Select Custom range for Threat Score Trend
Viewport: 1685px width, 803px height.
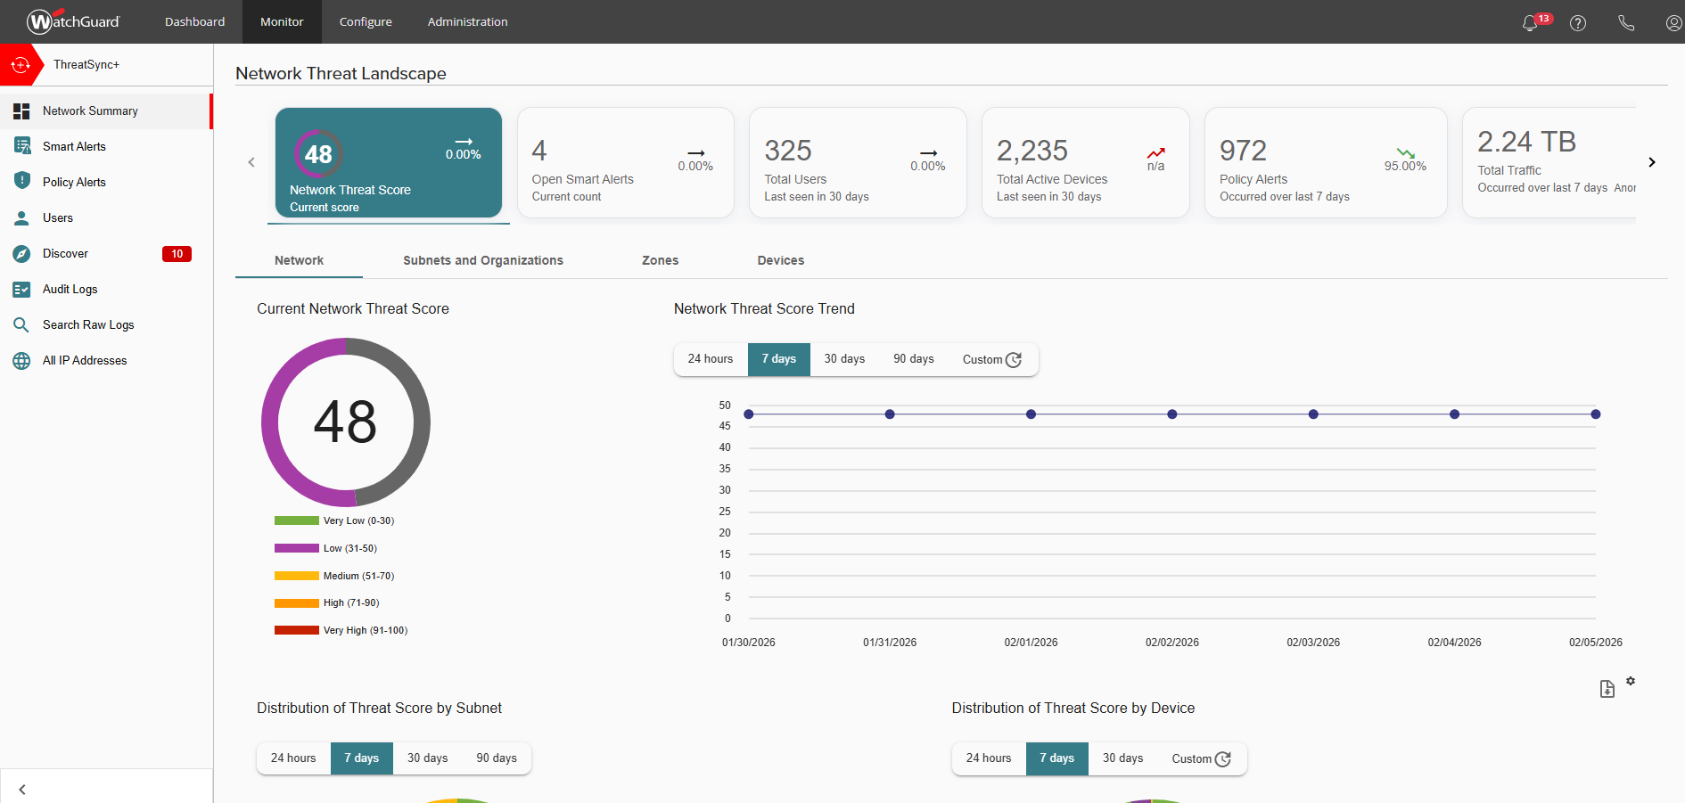click(992, 359)
